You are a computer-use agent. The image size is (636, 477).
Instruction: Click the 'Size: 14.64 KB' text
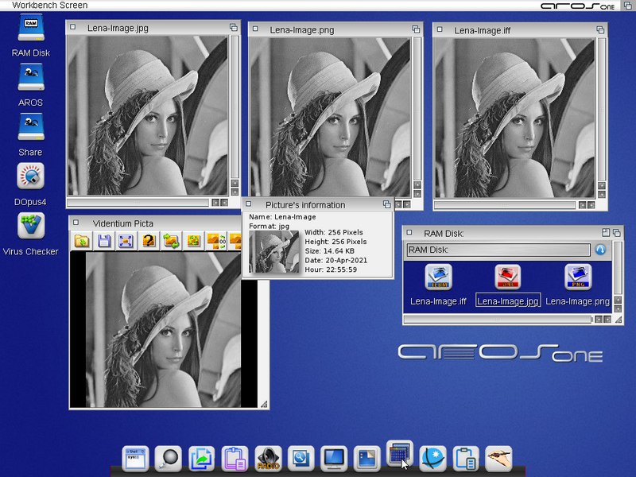(x=329, y=251)
